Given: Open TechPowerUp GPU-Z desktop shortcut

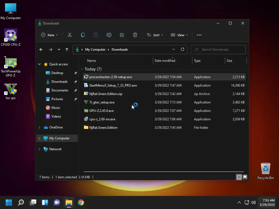Looking at the screenshot, I should (11, 67).
